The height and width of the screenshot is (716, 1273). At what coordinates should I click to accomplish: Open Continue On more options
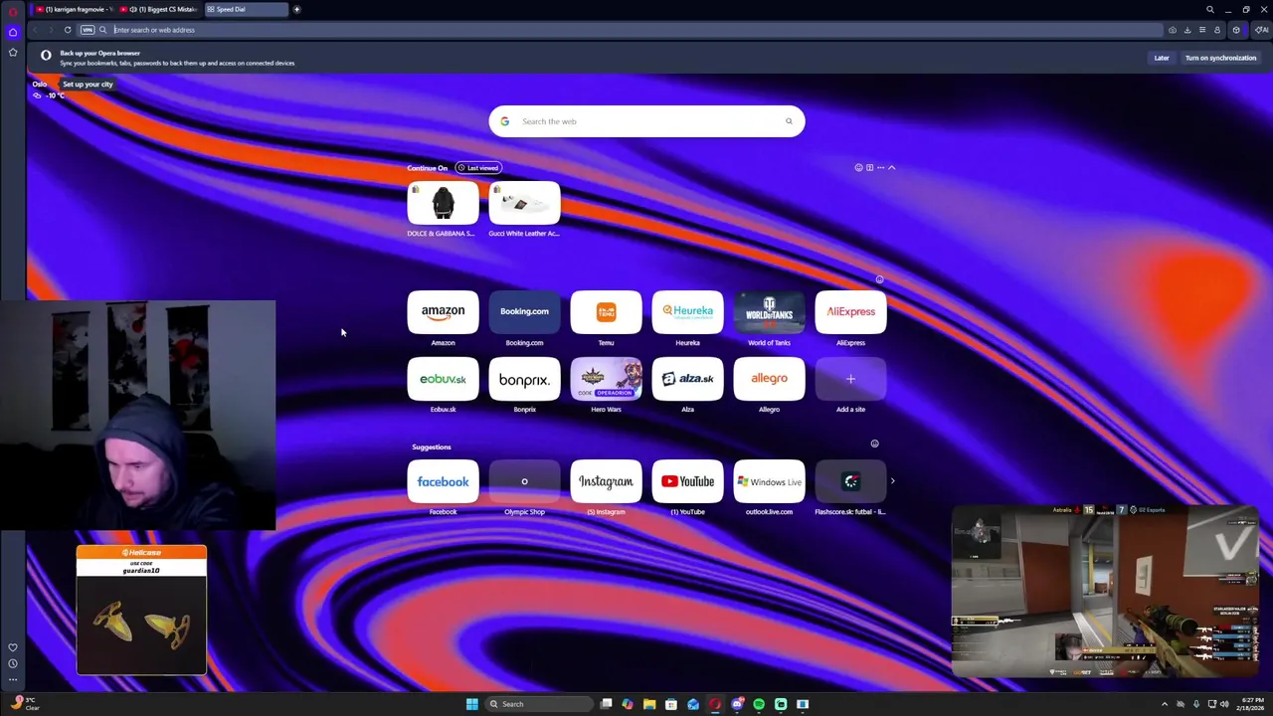[880, 168]
